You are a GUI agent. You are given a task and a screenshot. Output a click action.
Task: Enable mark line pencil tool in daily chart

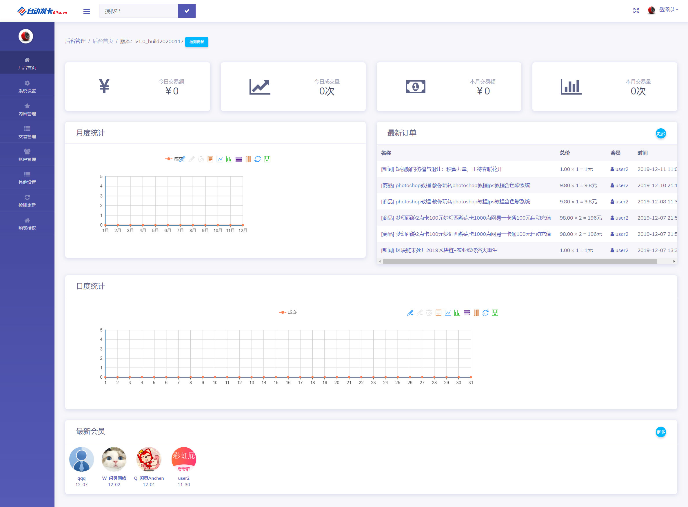410,313
